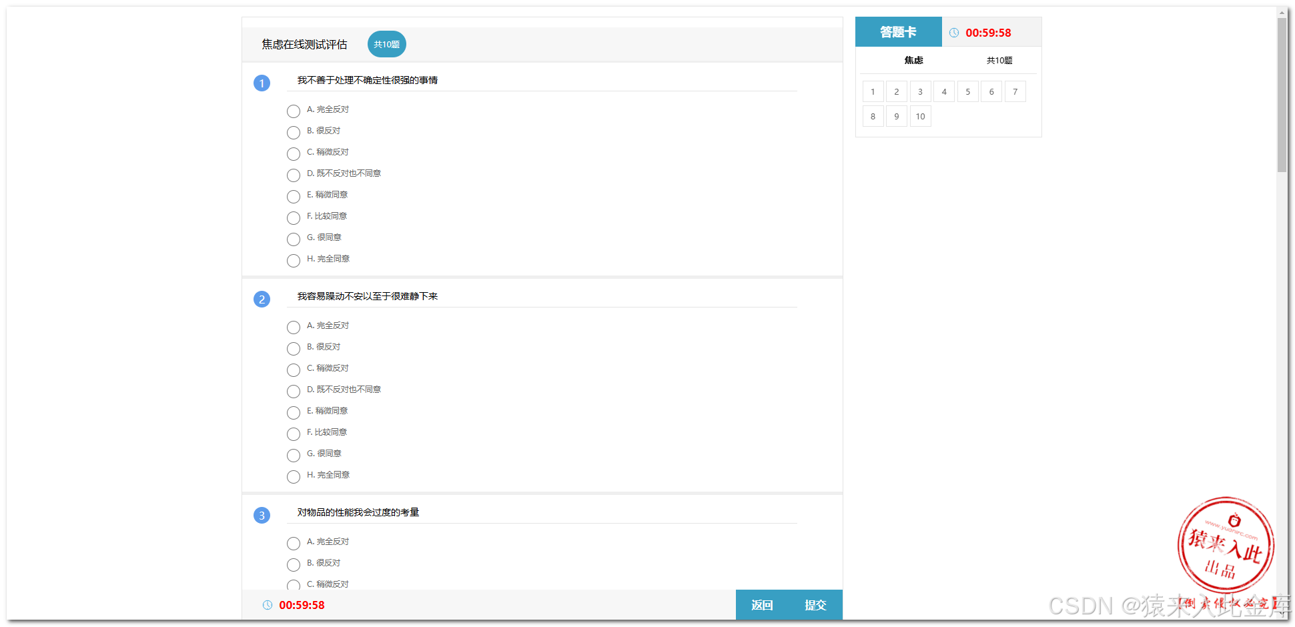Select option H 完全同意 for question 1

click(294, 261)
